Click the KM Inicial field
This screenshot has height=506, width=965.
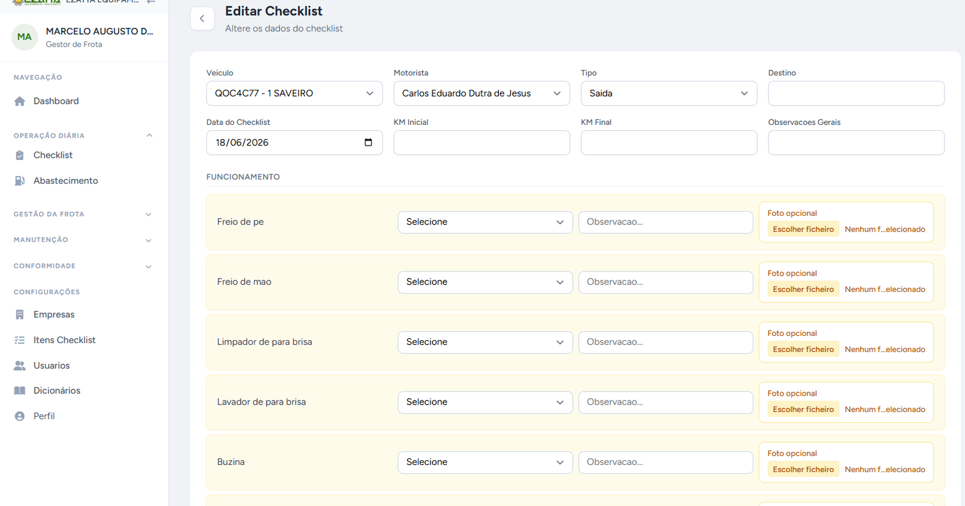pos(482,143)
